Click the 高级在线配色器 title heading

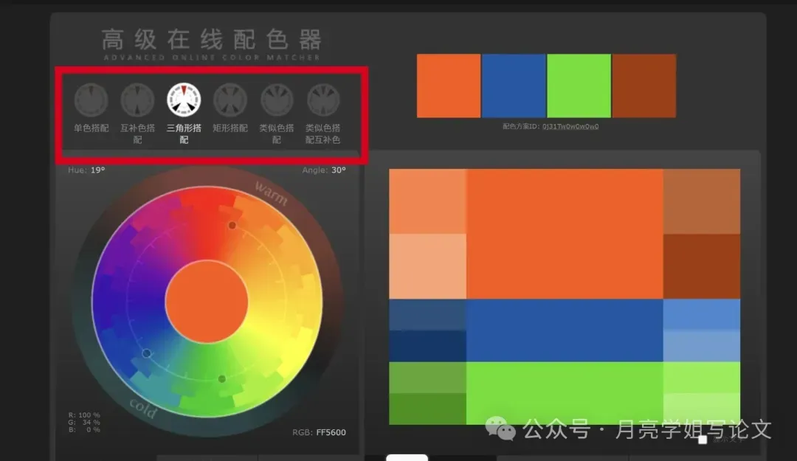click(212, 39)
